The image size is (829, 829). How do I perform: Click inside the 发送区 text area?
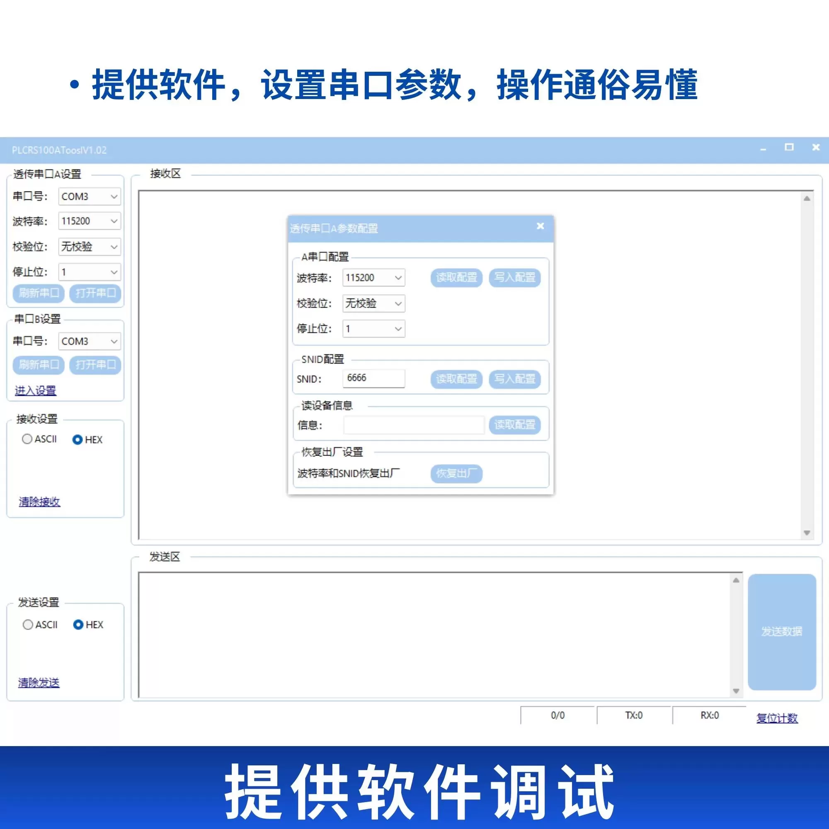point(434,635)
